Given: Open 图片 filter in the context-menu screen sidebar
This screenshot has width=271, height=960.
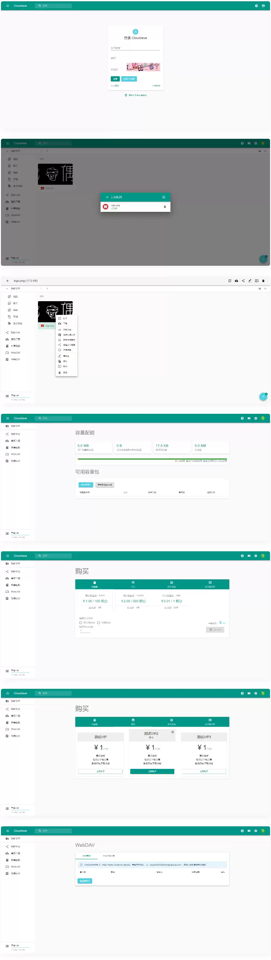Looking at the screenshot, I should click(x=15, y=303).
